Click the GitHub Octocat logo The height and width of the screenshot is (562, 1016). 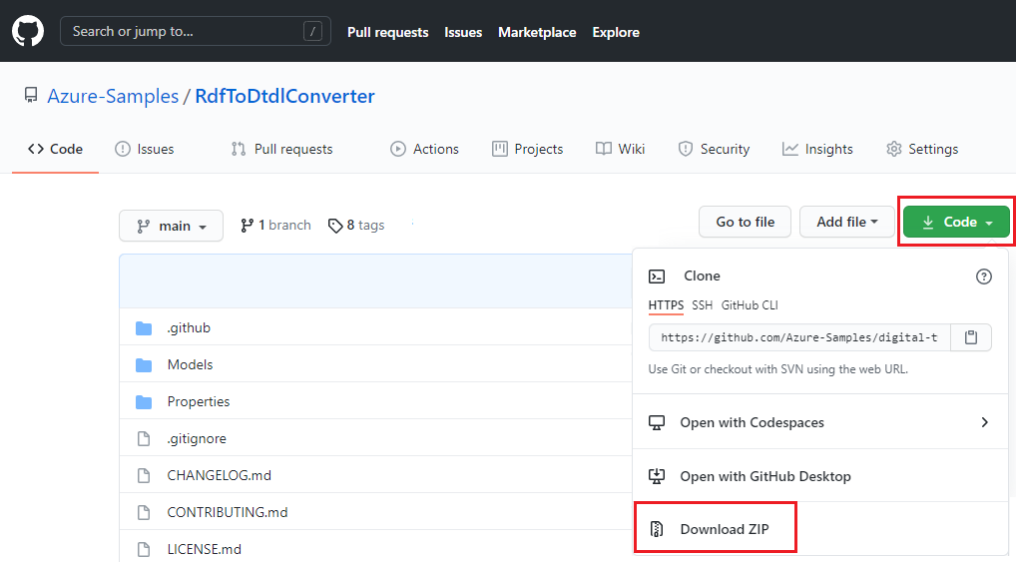(x=28, y=31)
